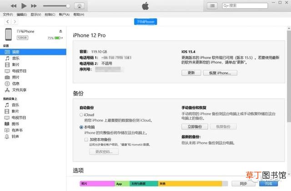Click the search field
This screenshot has height=191, width=291.
245,6
